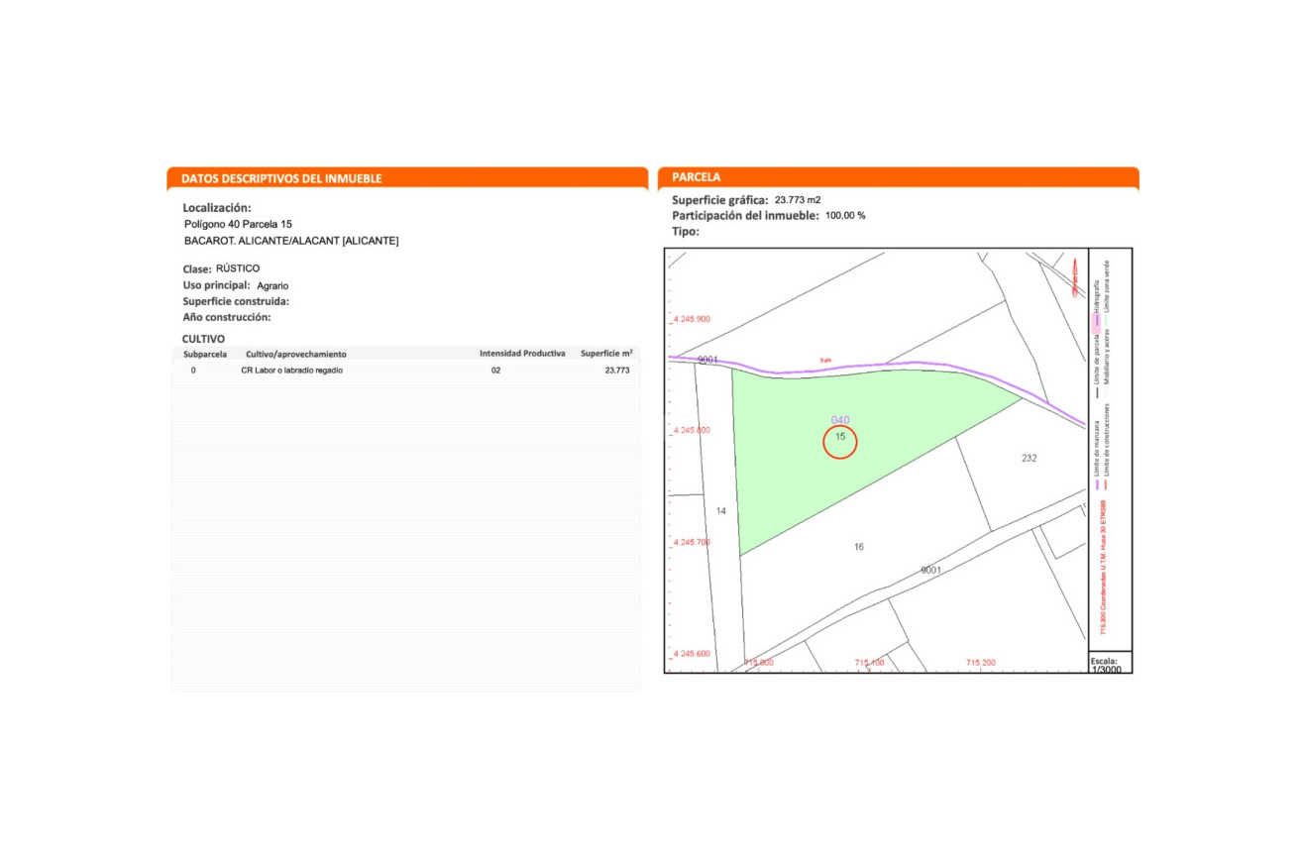Click the 4.245.900 coordinate label

(691, 319)
